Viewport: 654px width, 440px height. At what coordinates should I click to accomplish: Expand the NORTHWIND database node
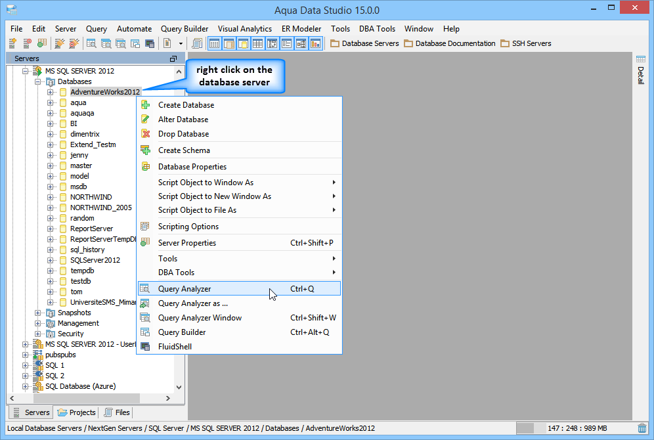tap(50, 197)
